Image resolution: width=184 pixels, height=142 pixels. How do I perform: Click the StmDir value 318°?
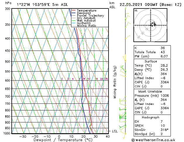pos(165,130)
